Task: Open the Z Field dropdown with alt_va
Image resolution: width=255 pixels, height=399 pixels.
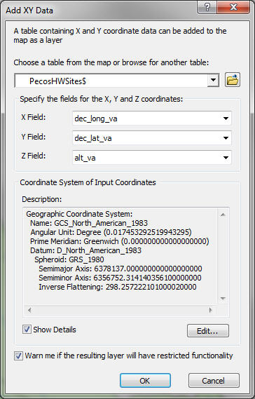Action: 152,158
